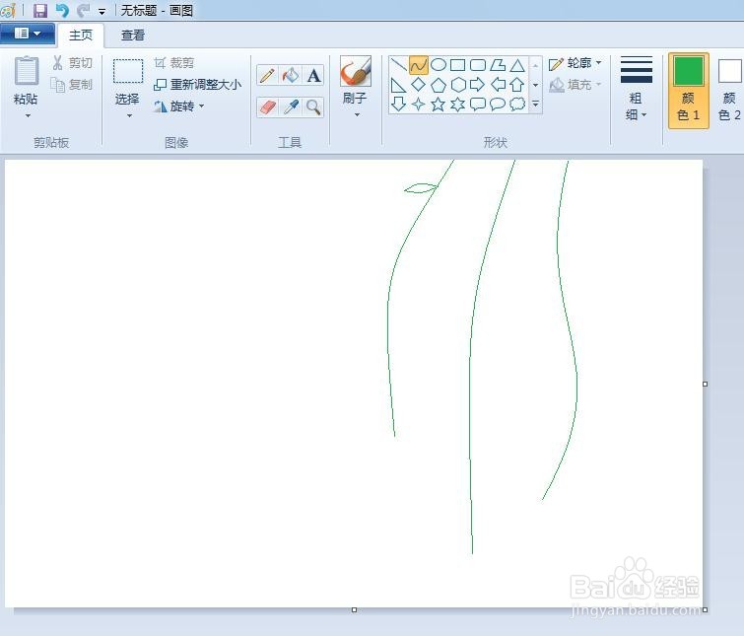Image resolution: width=744 pixels, height=636 pixels.
Task: Select the Four-point star shape
Action: point(418,105)
